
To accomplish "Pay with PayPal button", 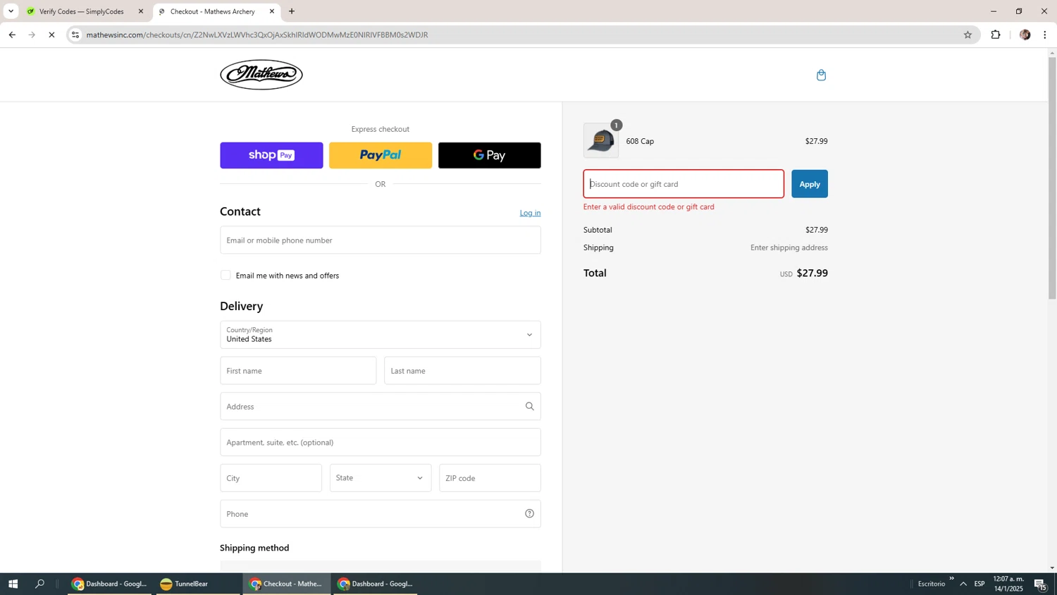I will click(381, 155).
